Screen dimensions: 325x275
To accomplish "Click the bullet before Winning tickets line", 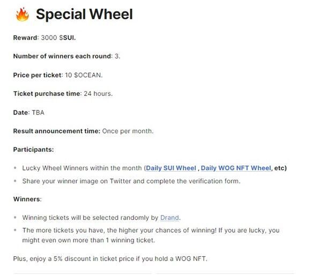I will click(x=15, y=218).
